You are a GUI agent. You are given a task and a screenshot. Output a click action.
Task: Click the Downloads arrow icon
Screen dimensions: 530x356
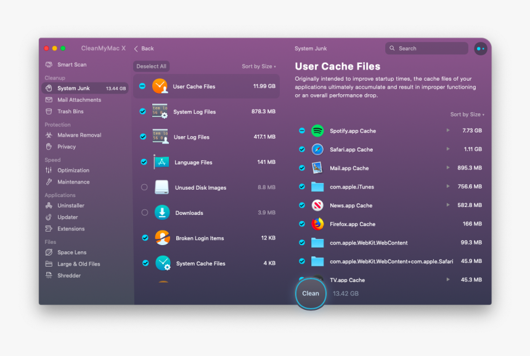(x=162, y=212)
